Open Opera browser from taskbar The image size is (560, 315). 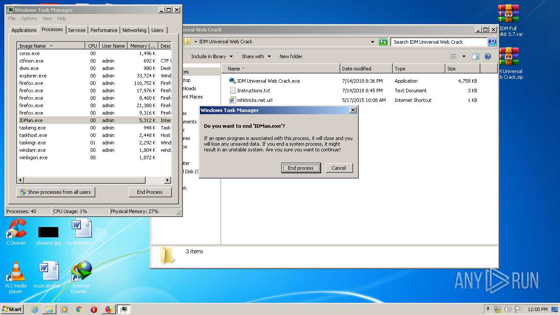[x=94, y=309]
